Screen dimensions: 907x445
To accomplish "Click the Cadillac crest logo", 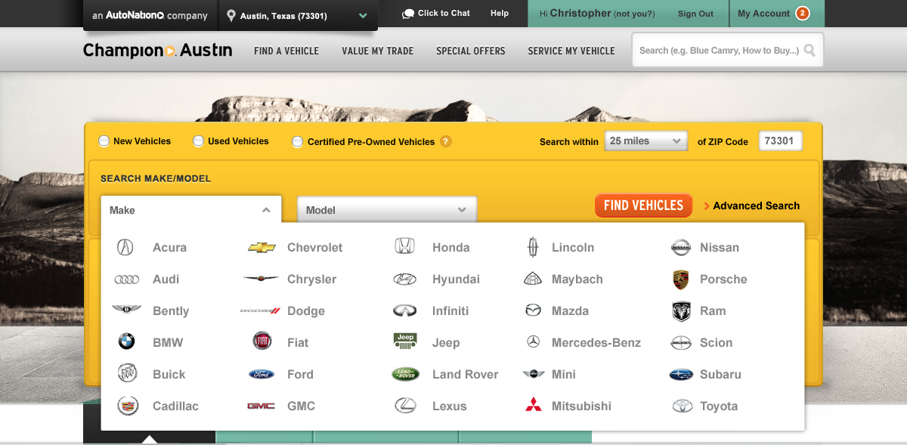I will pyautogui.click(x=127, y=406).
